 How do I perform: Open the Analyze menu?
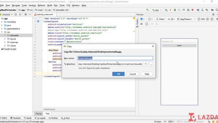(32, 5)
